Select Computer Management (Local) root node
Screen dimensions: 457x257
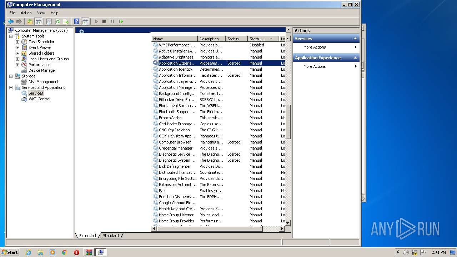tap(41, 30)
